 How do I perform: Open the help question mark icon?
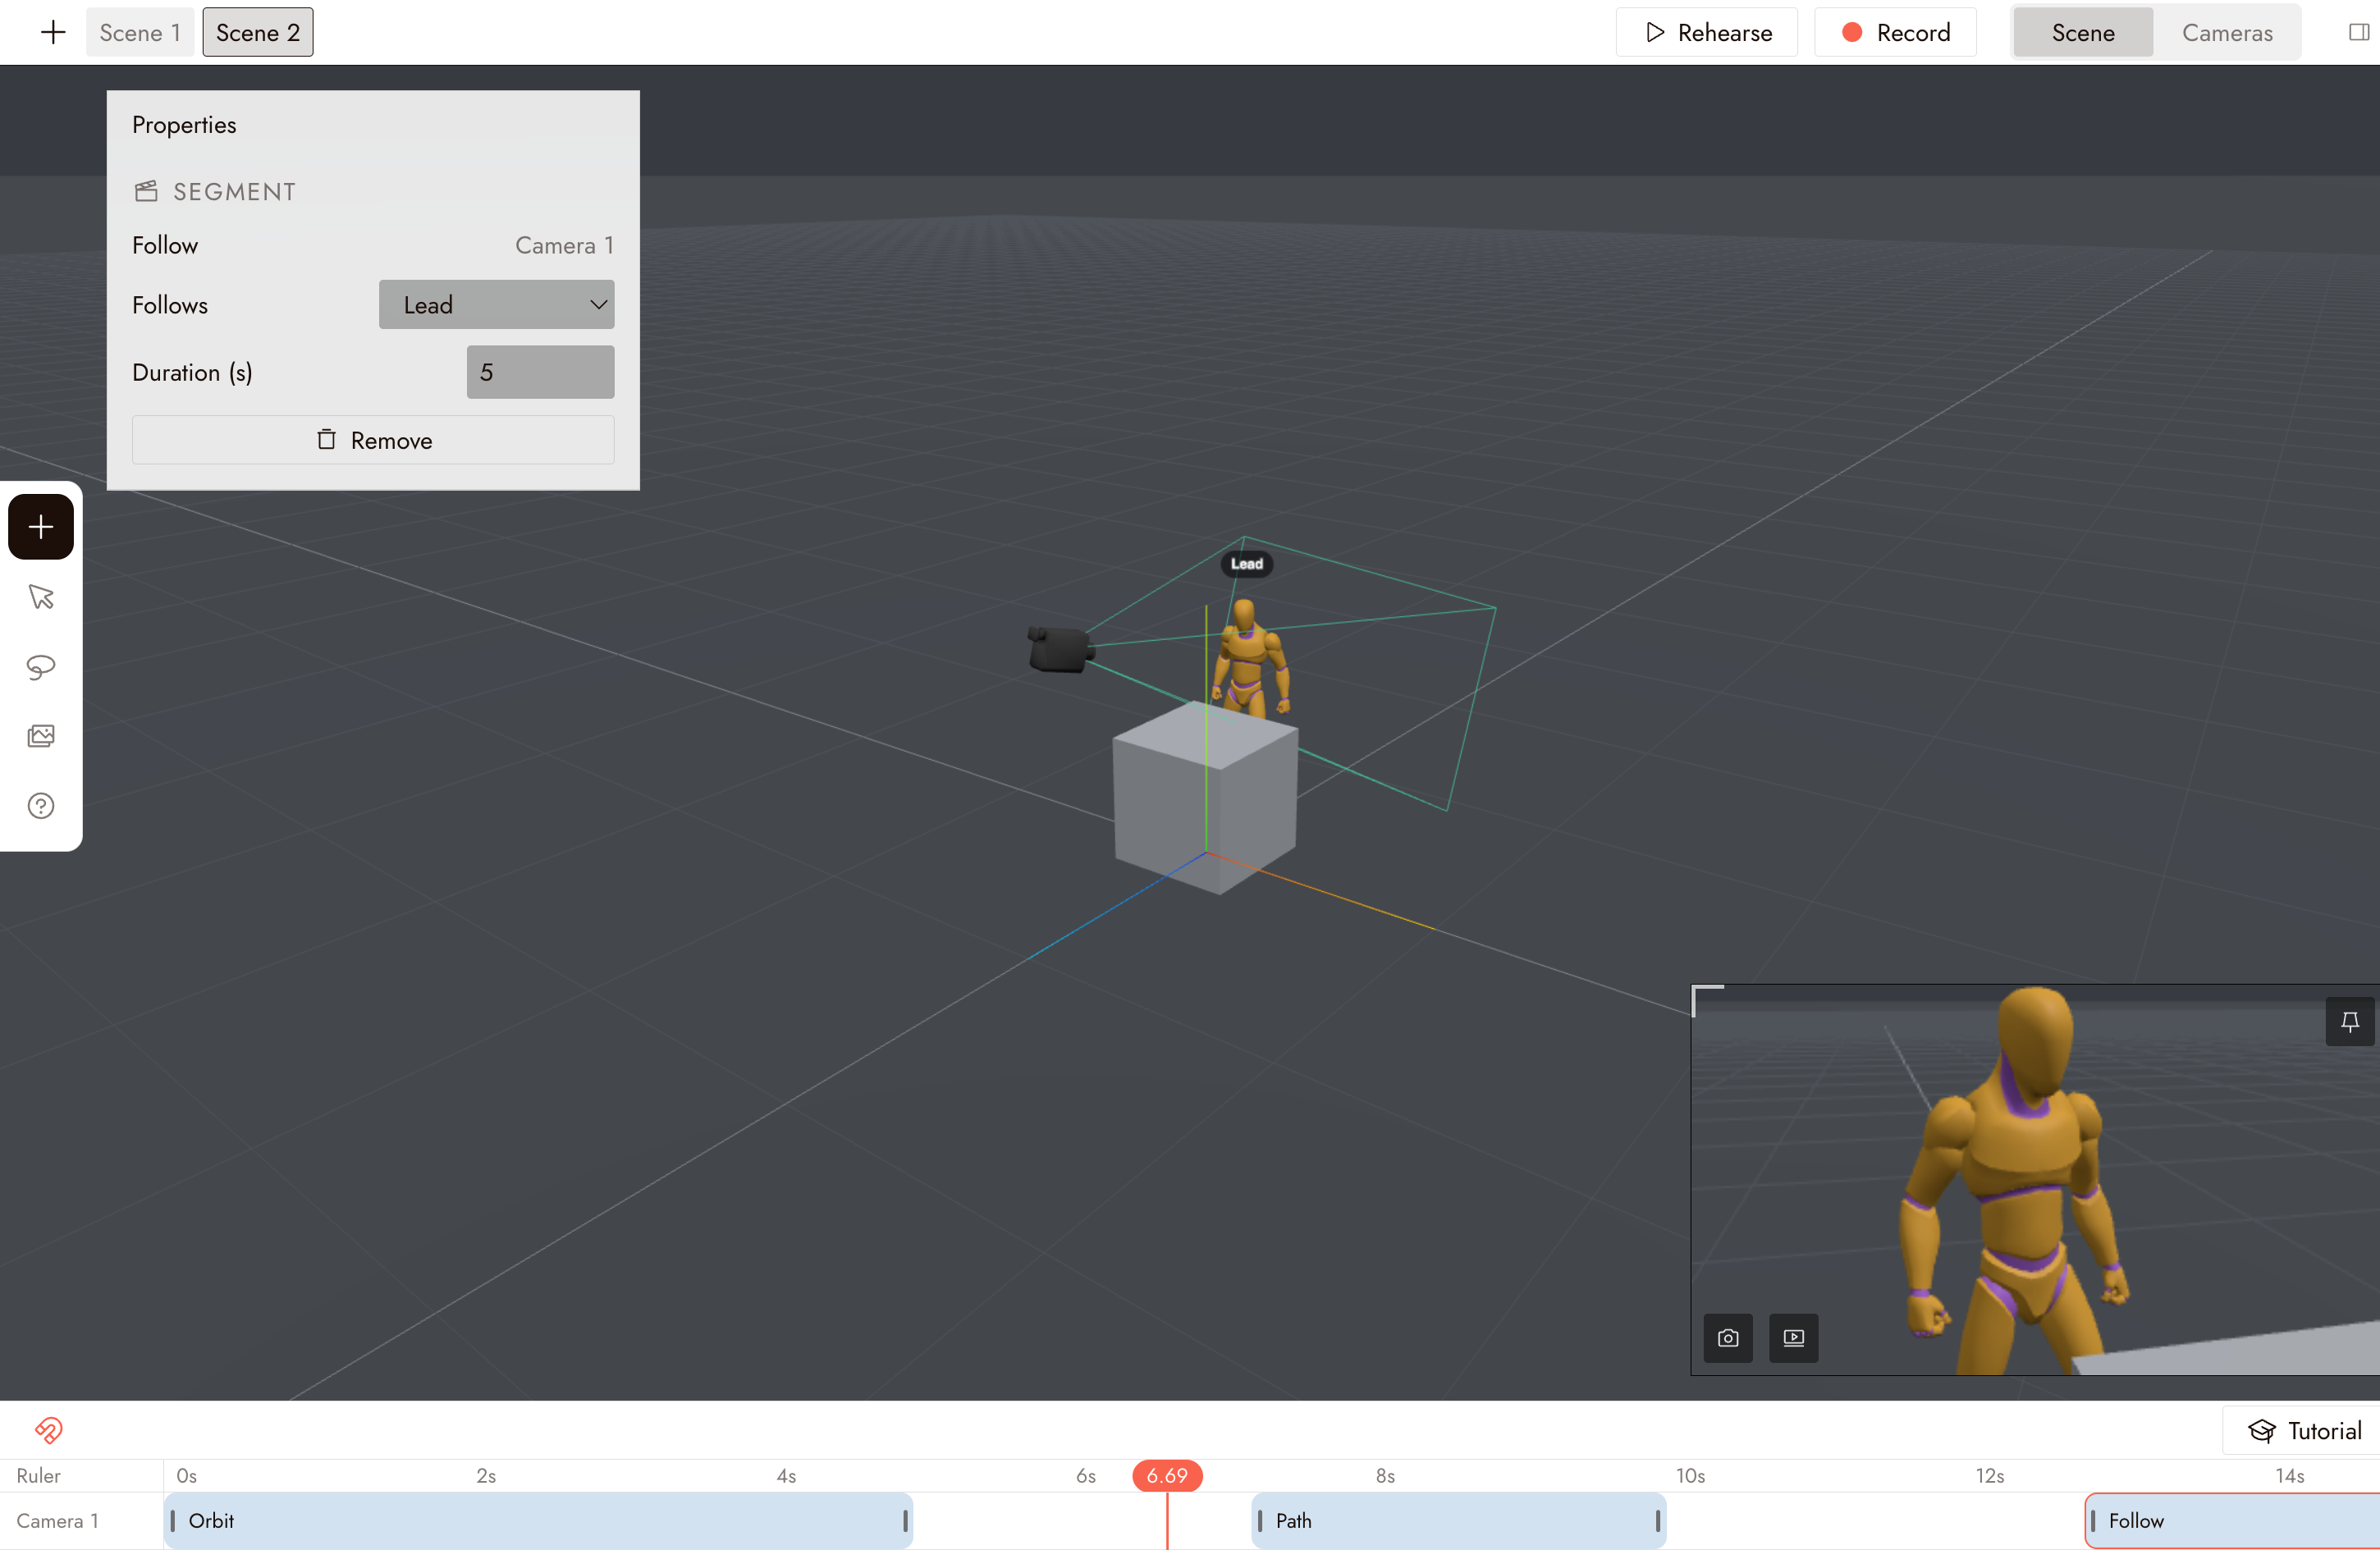click(41, 806)
